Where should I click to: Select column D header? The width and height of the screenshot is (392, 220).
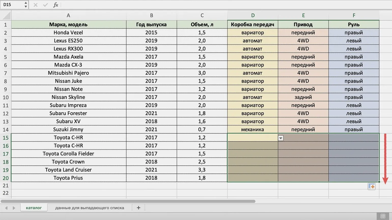[253, 15]
